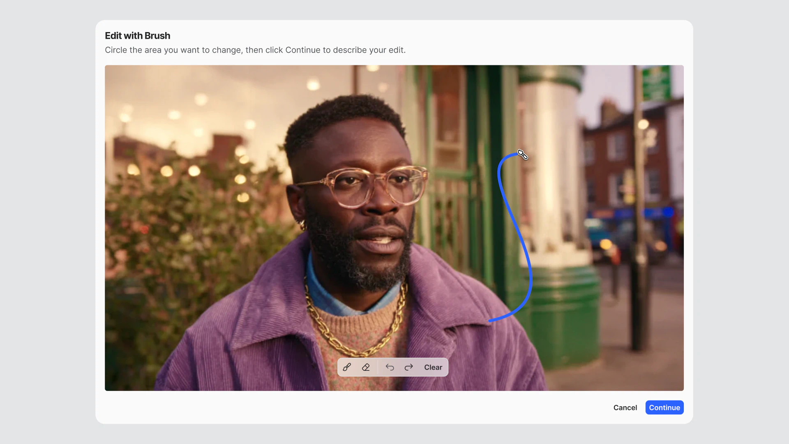The width and height of the screenshot is (789, 444).
Task: Click the green street sign at top right
Action: (x=656, y=83)
